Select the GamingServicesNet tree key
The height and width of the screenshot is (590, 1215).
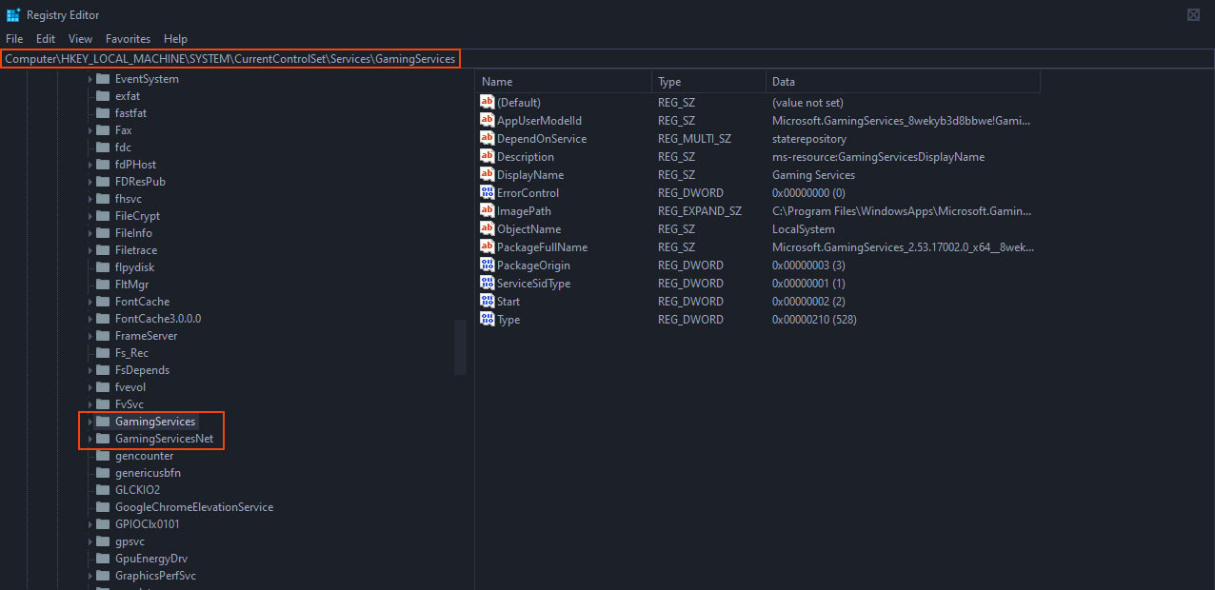point(164,439)
